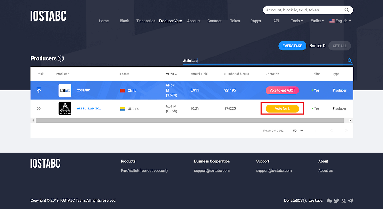Open the WeChat icon in footer
Screen dimensions: 383x209
point(329,201)
